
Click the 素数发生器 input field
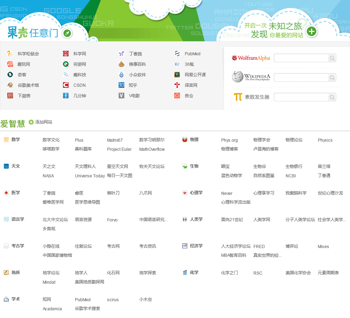pos(301,97)
